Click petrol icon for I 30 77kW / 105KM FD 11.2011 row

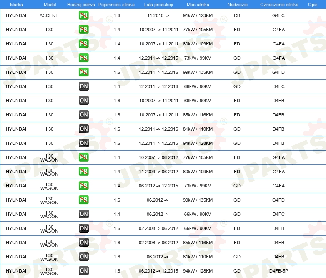[83, 30]
